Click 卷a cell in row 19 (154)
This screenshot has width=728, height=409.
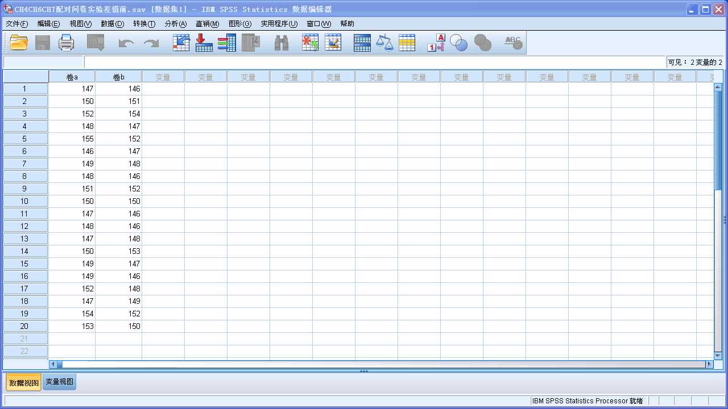pos(72,314)
